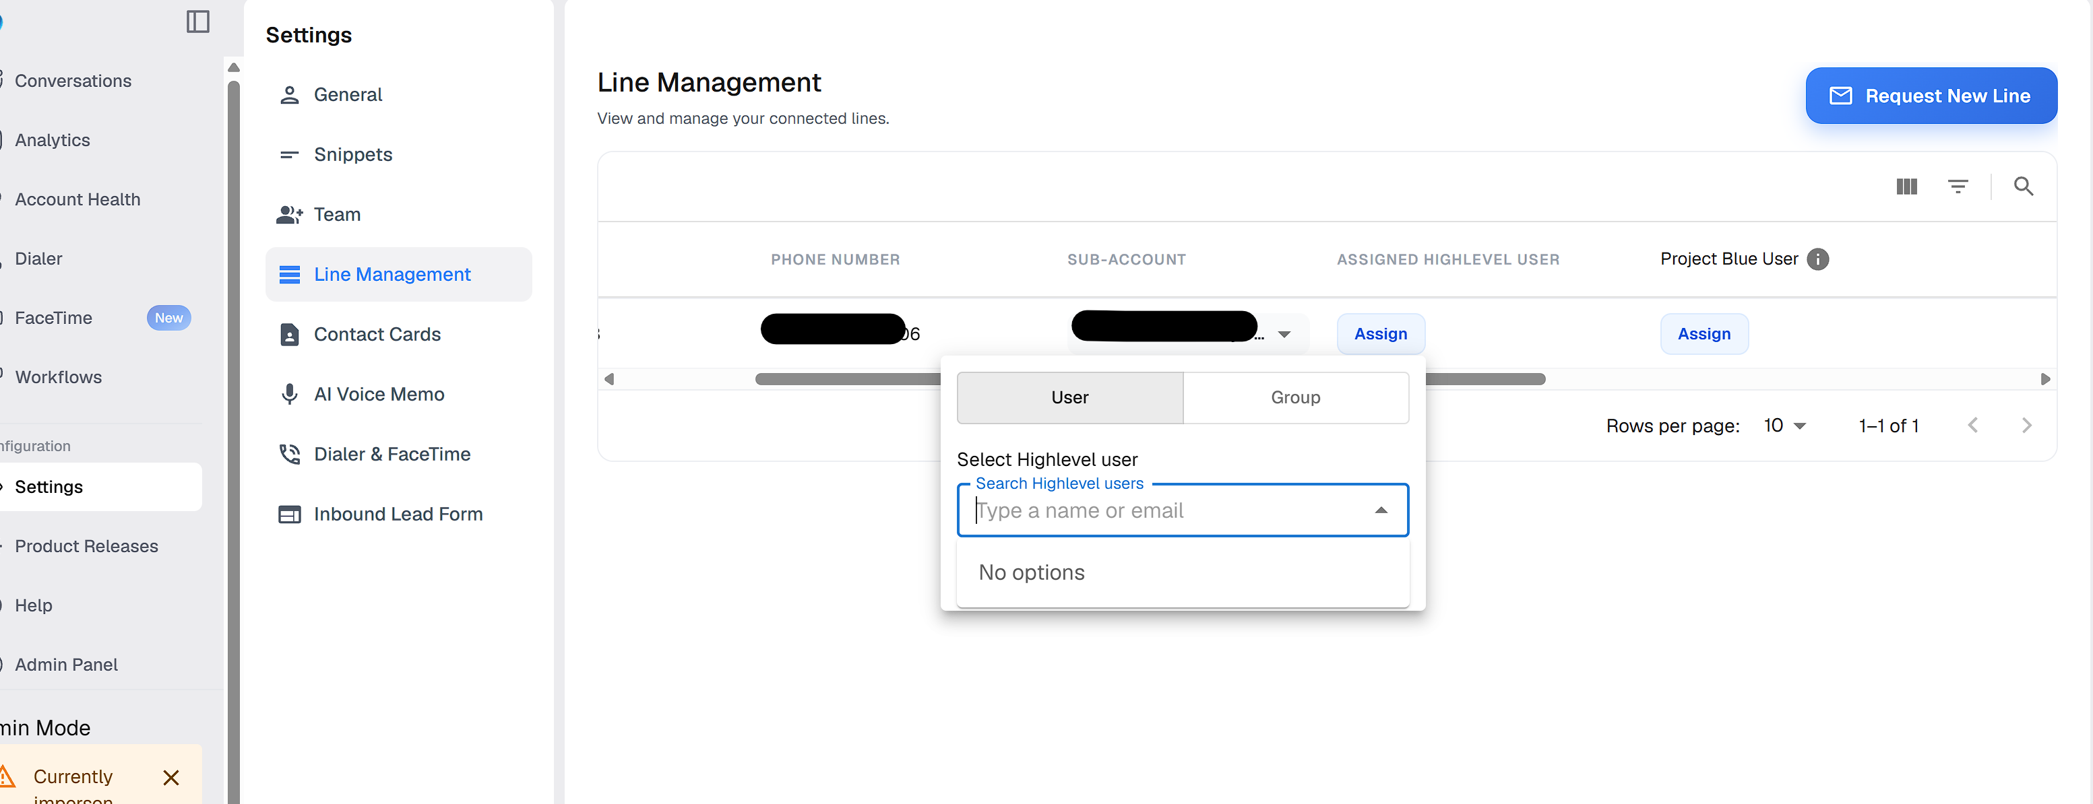The image size is (2093, 804).
Task: Assign a Highlevel user to the line
Action: point(1381,334)
